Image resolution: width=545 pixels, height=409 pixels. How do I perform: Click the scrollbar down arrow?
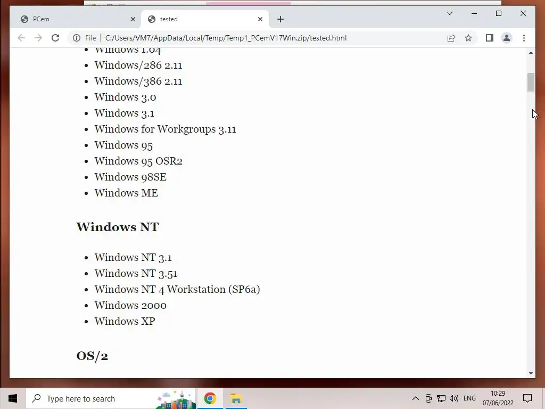[x=531, y=373]
